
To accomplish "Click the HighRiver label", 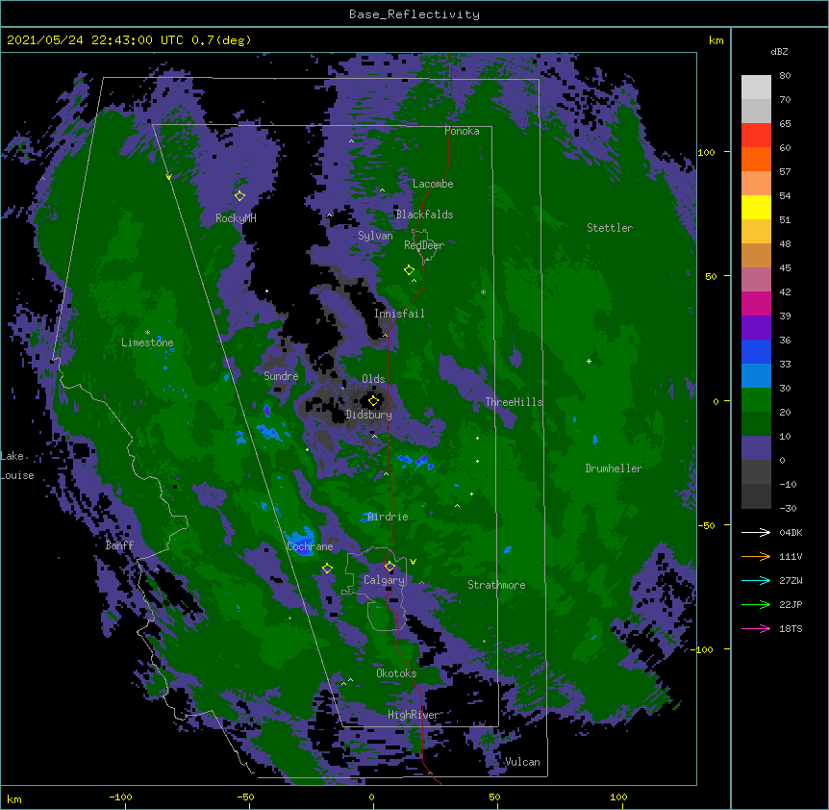I will 414,715.
